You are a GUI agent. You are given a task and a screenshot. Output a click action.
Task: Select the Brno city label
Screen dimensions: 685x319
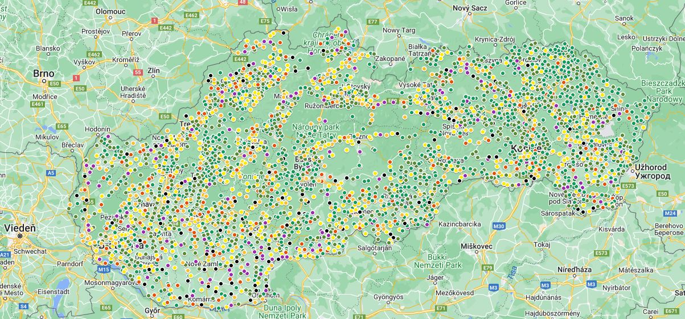coord(44,73)
